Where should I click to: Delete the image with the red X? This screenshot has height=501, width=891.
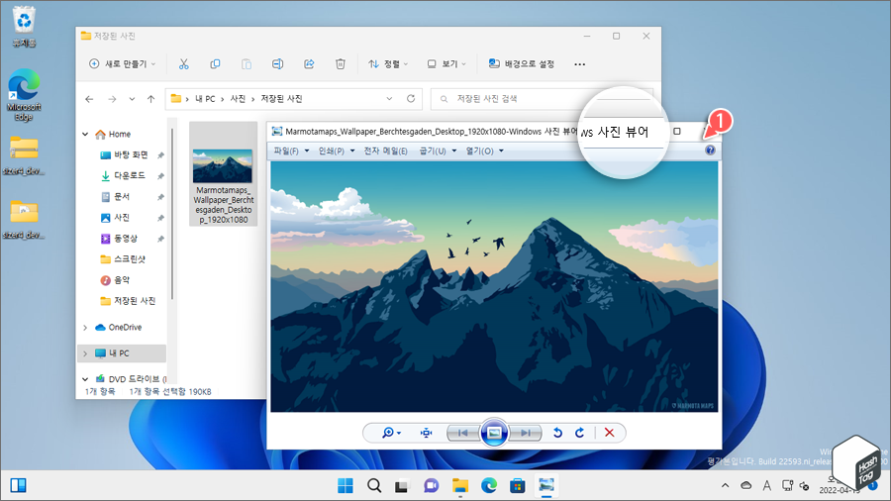pyautogui.click(x=609, y=433)
